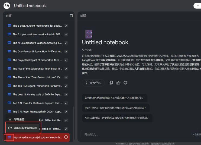Click the 42 个来源 count text

point(87,50)
